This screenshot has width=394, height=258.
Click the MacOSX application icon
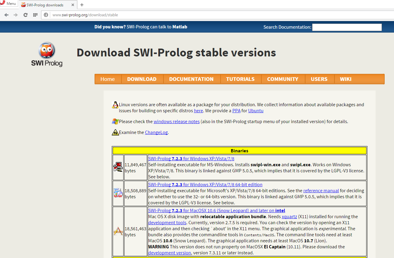coord(118,231)
